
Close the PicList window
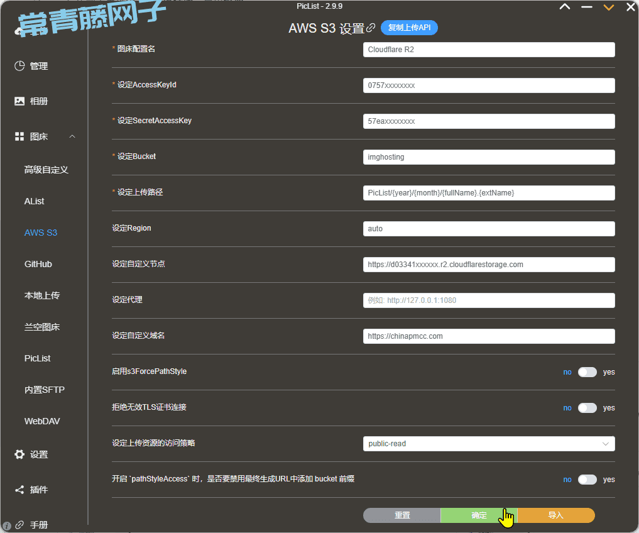[x=630, y=7]
